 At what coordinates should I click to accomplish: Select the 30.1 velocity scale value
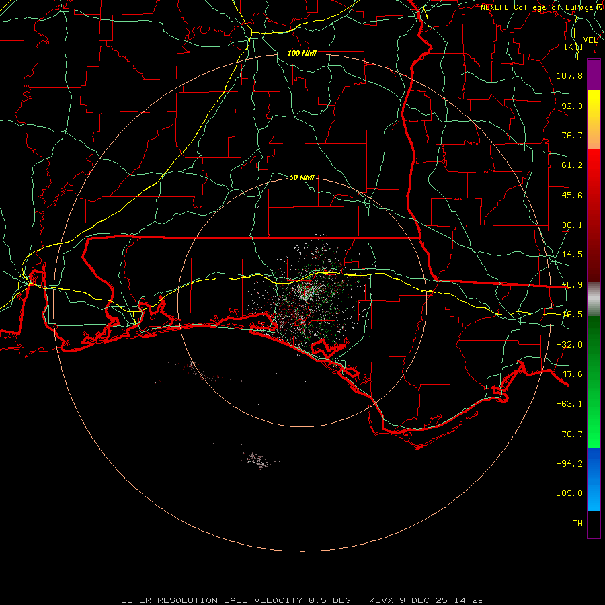[x=572, y=225]
